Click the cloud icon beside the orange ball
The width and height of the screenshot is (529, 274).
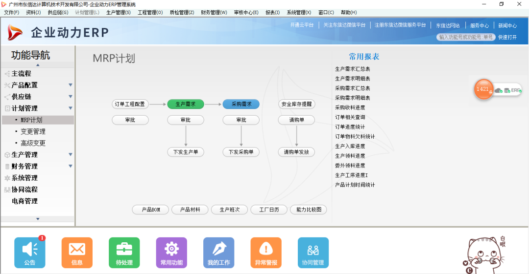point(498,90)
